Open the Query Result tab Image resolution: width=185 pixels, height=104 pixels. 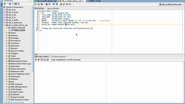point(60,57)
